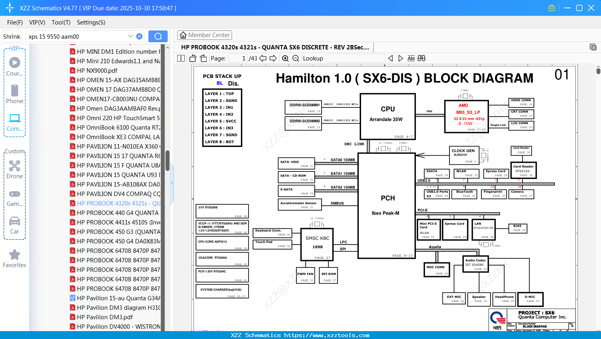Screen dimensions: 601x339
Task: Click the binoculars search icon
Action: point(421,58)
